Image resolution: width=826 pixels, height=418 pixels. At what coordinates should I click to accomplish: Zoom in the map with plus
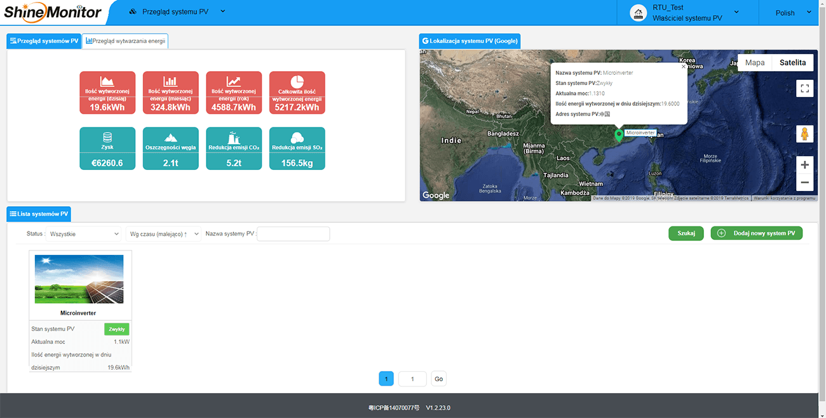pyautogui.click(x=804, y=165)
